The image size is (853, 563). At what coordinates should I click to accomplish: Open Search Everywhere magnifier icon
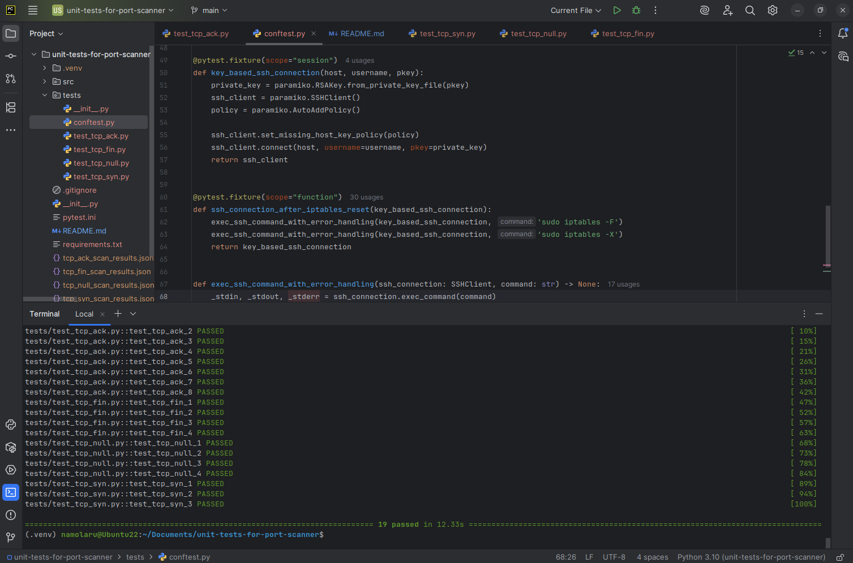[x=750, y=10]
